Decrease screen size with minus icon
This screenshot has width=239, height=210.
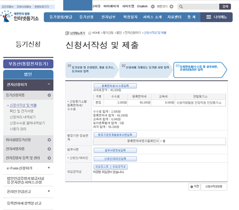click(x=153, y=7)
